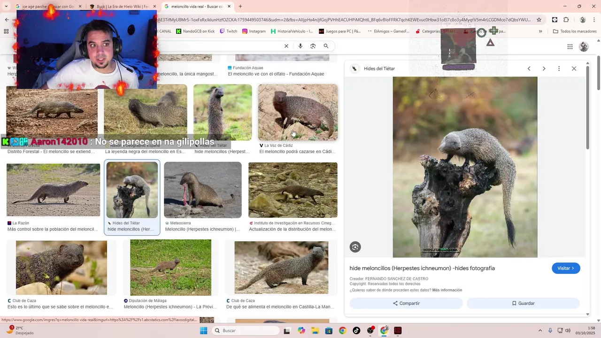Click the magnifier search icon
The image size is (601, 338).
(326, 46)
